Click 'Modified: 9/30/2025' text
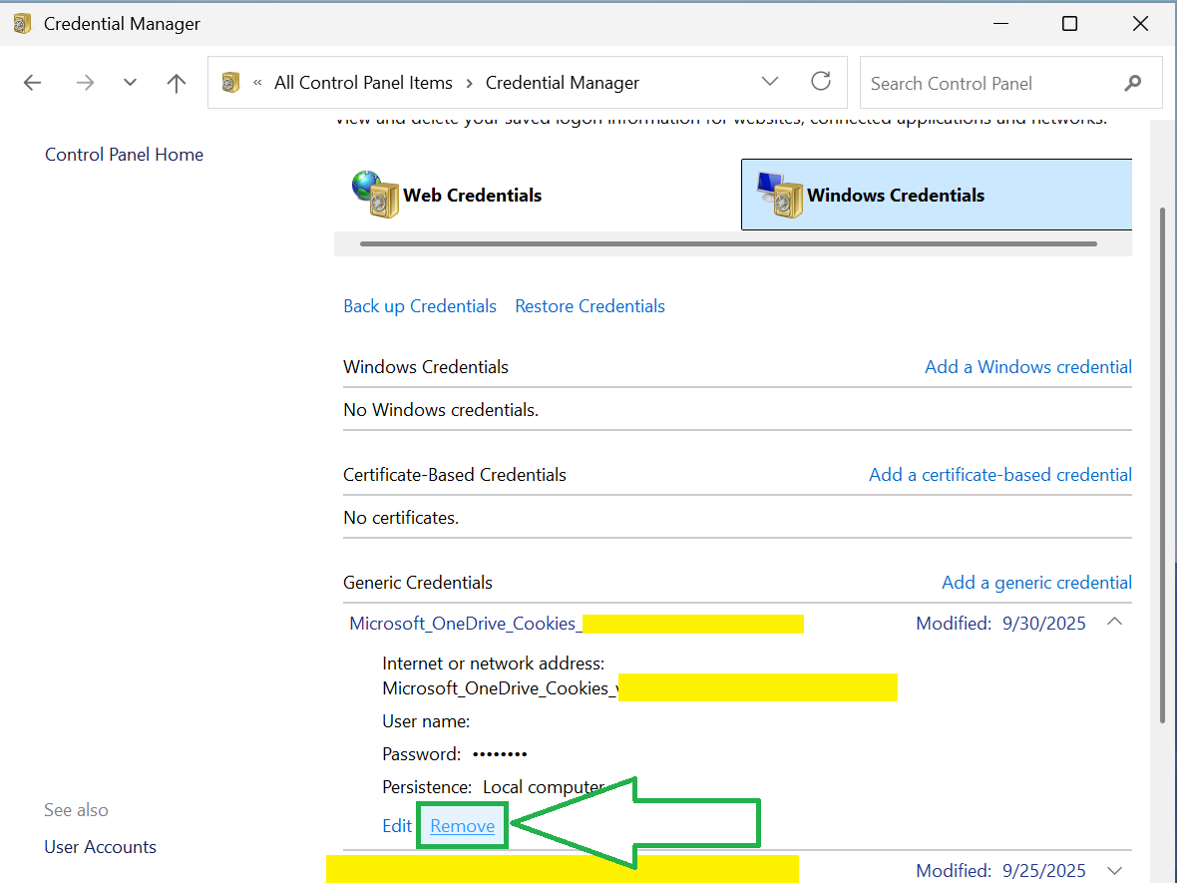 [x=1000, y=624]
